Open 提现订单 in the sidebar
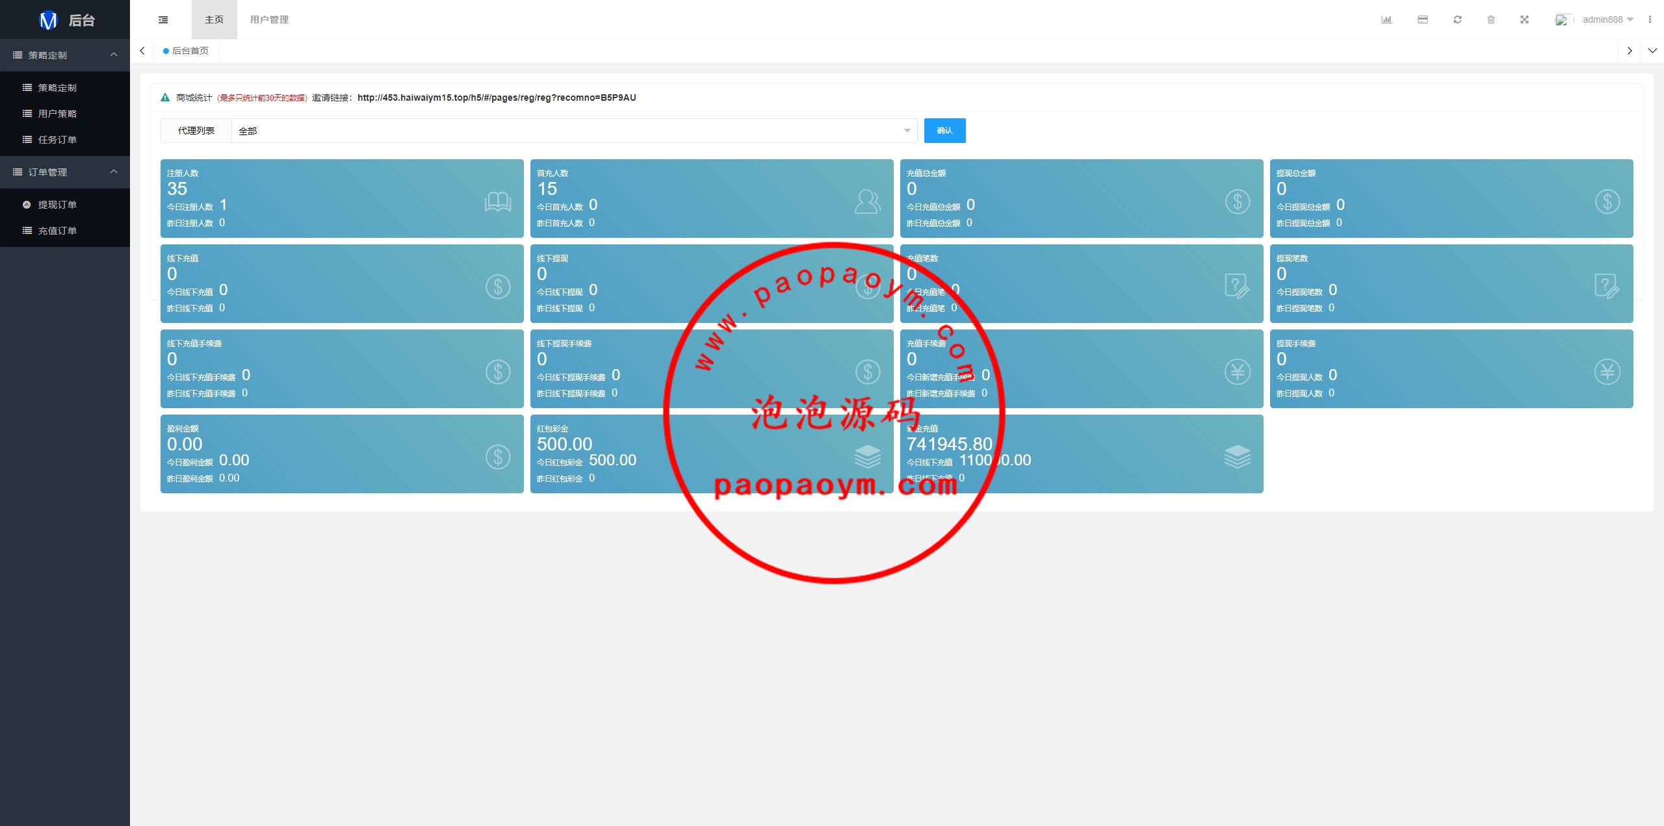 (x=57, y=205)
